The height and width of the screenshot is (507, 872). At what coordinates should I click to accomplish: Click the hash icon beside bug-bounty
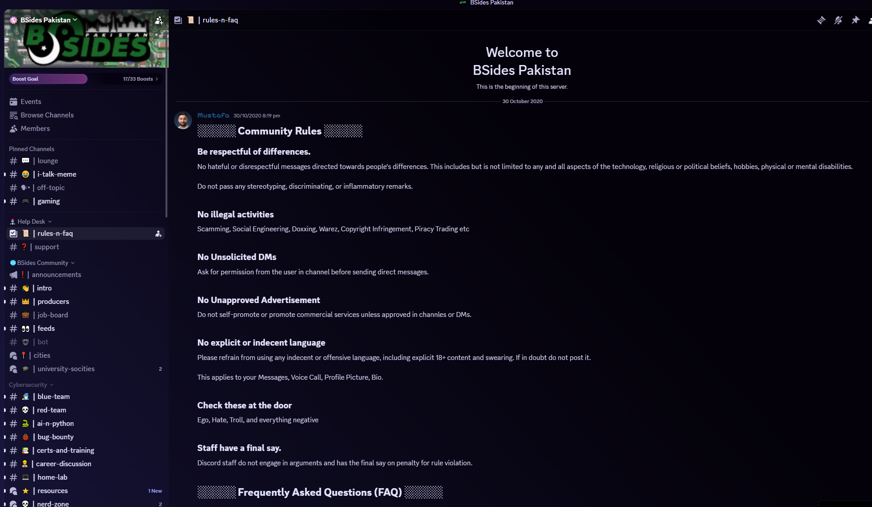[13, 437]
